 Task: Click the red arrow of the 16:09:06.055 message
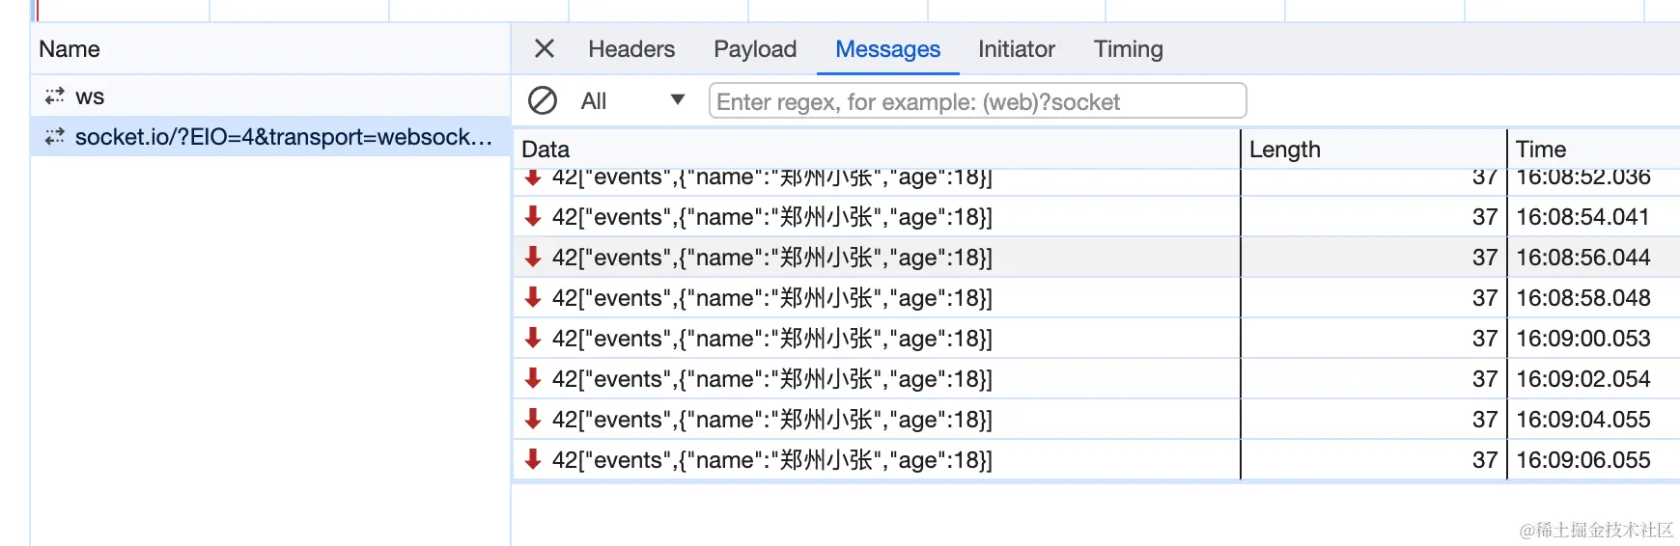coord(532,460)
